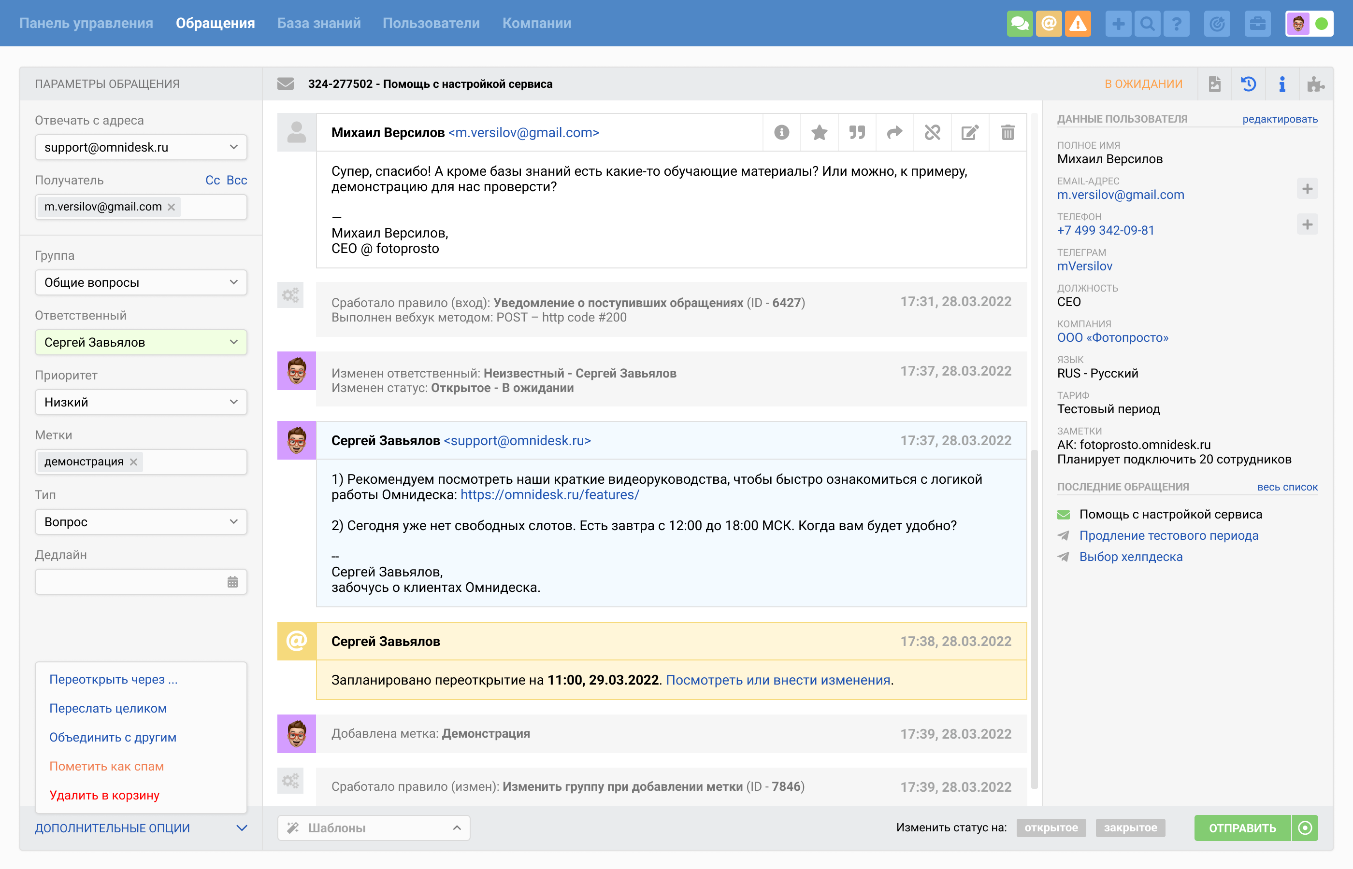
Task: Click the edit pencil icon on message
Action: pos(970,133)
